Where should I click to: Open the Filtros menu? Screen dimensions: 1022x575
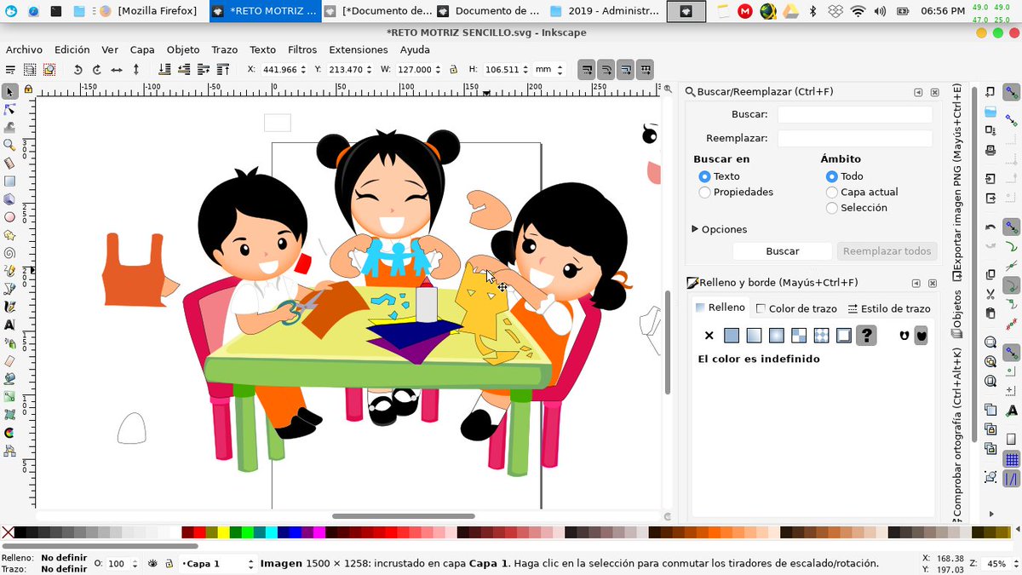[302, 49]
